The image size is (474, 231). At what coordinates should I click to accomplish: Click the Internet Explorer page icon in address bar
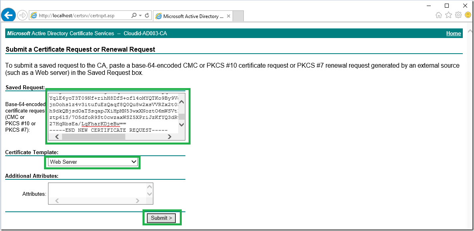34,16
